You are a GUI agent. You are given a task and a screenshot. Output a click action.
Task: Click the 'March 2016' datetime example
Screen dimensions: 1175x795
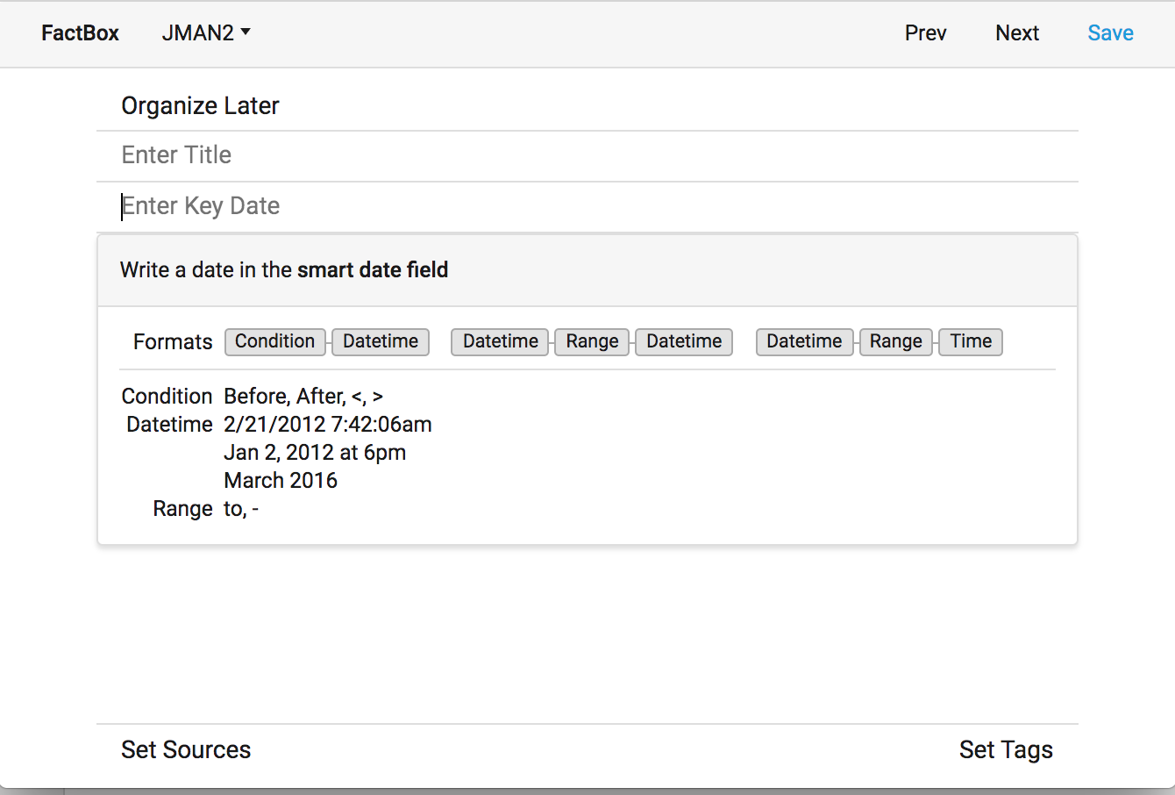click(281, 481)
